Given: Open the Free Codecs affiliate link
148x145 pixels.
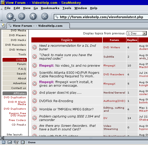Looking at the screenshot, I should [17, 120].
